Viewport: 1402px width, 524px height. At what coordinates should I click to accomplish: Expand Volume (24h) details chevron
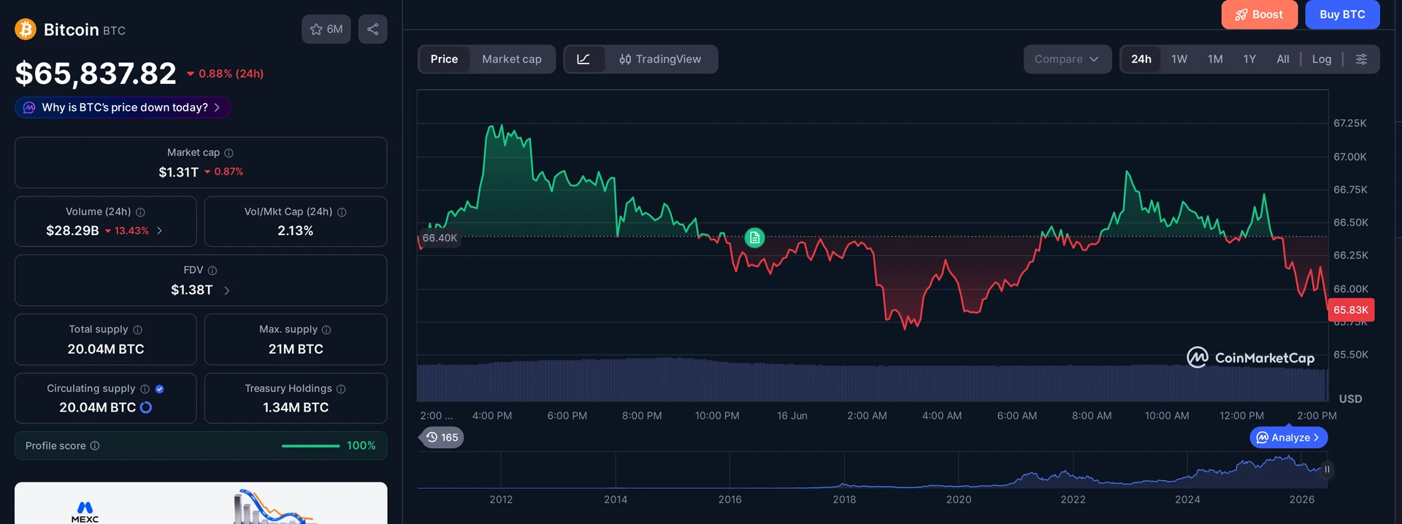(x=160, y=231)
